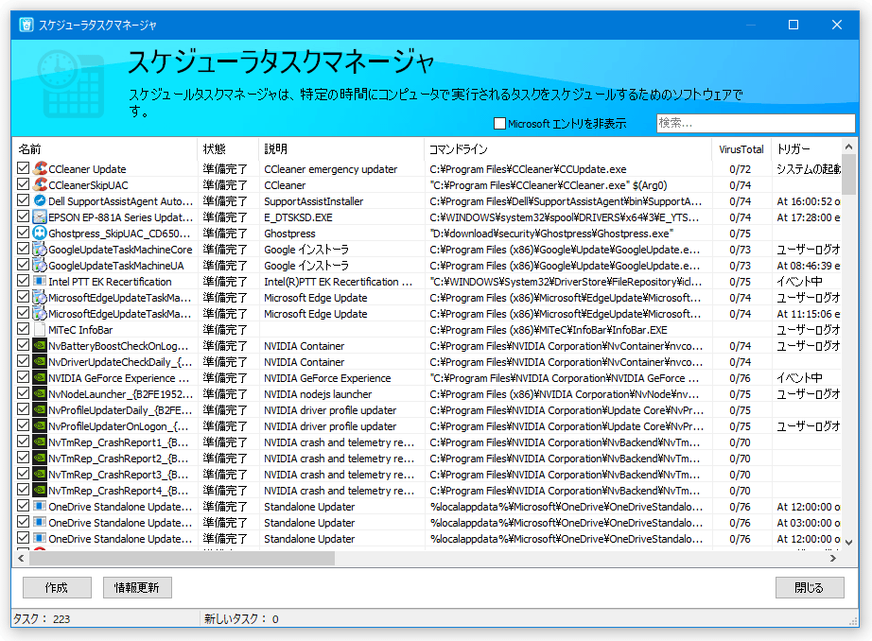Click the horizontal scrollbar thumb
The height and width of the screenshot is (641, 872).
pyautogui.click(x=182, y=558)
